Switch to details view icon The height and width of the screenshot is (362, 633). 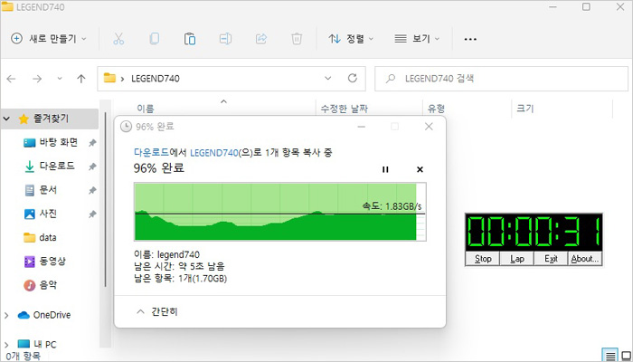click(610, 356)
